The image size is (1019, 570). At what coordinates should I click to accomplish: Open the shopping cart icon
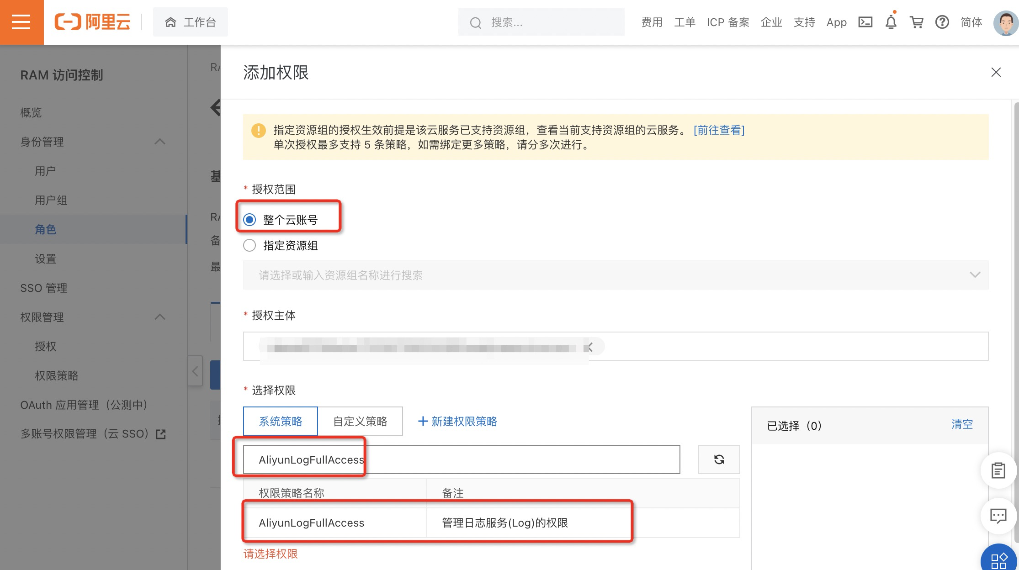[916, 22]
